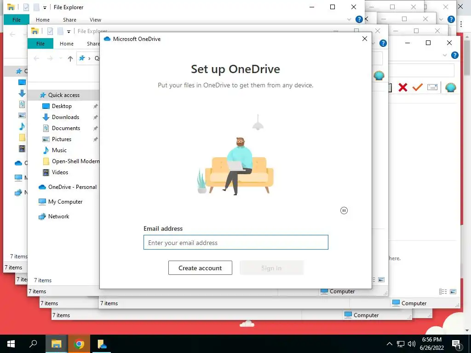Open the Share tab in the File Explorer with View tab
This screenshot has width=471, height=353.
[x=69, y=20]
